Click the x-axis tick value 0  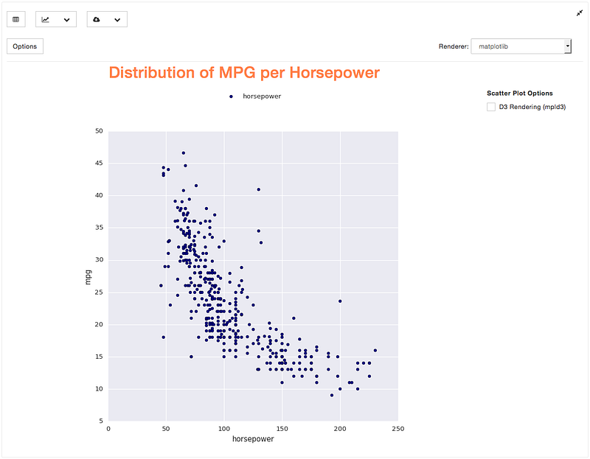click(108, 429)
